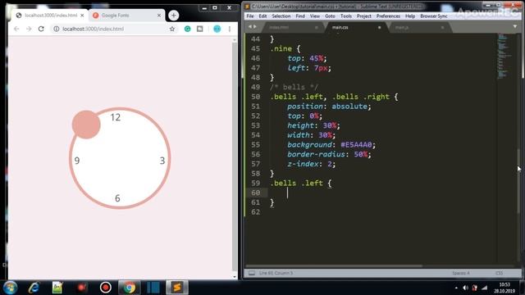Click the Chrome address bar URL

point(94,29)
